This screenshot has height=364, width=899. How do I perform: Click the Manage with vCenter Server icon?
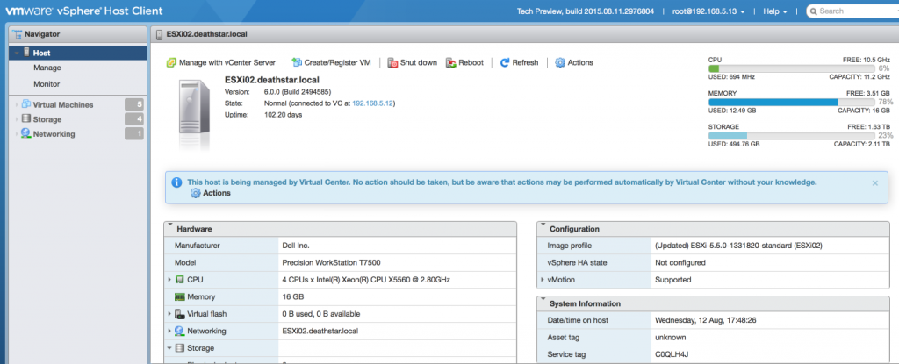click(x=171, y=62)
